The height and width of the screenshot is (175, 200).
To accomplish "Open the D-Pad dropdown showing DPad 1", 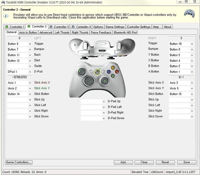I will 19,72.
